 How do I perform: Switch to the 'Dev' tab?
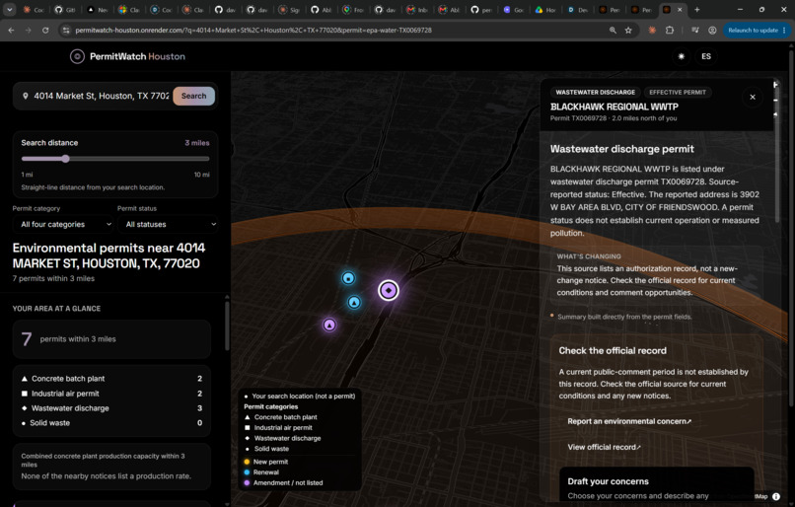576,10
